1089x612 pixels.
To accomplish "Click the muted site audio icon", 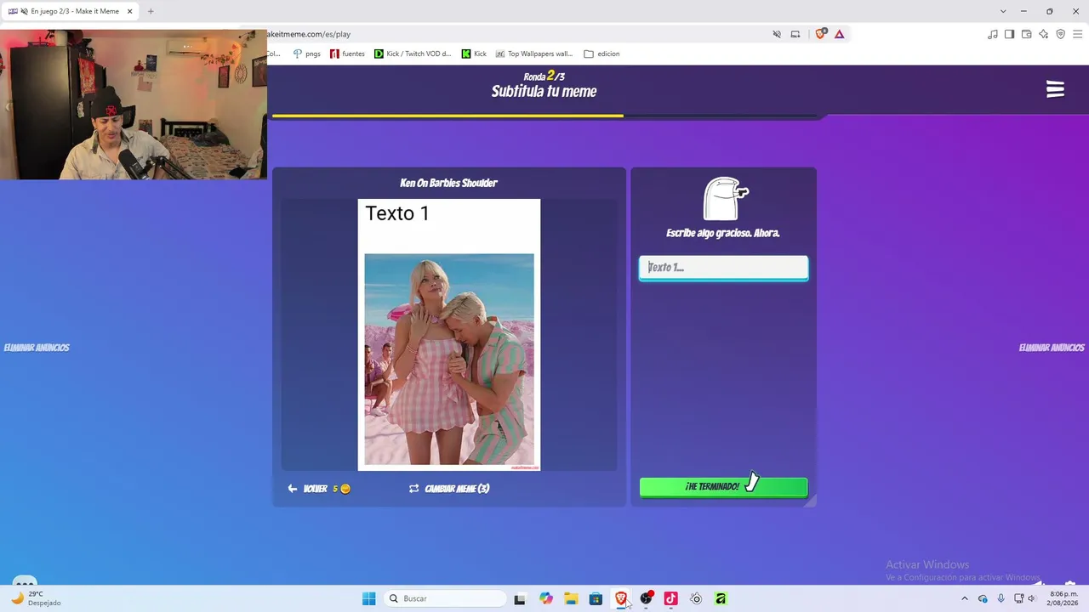I will (x=777, y=34).
